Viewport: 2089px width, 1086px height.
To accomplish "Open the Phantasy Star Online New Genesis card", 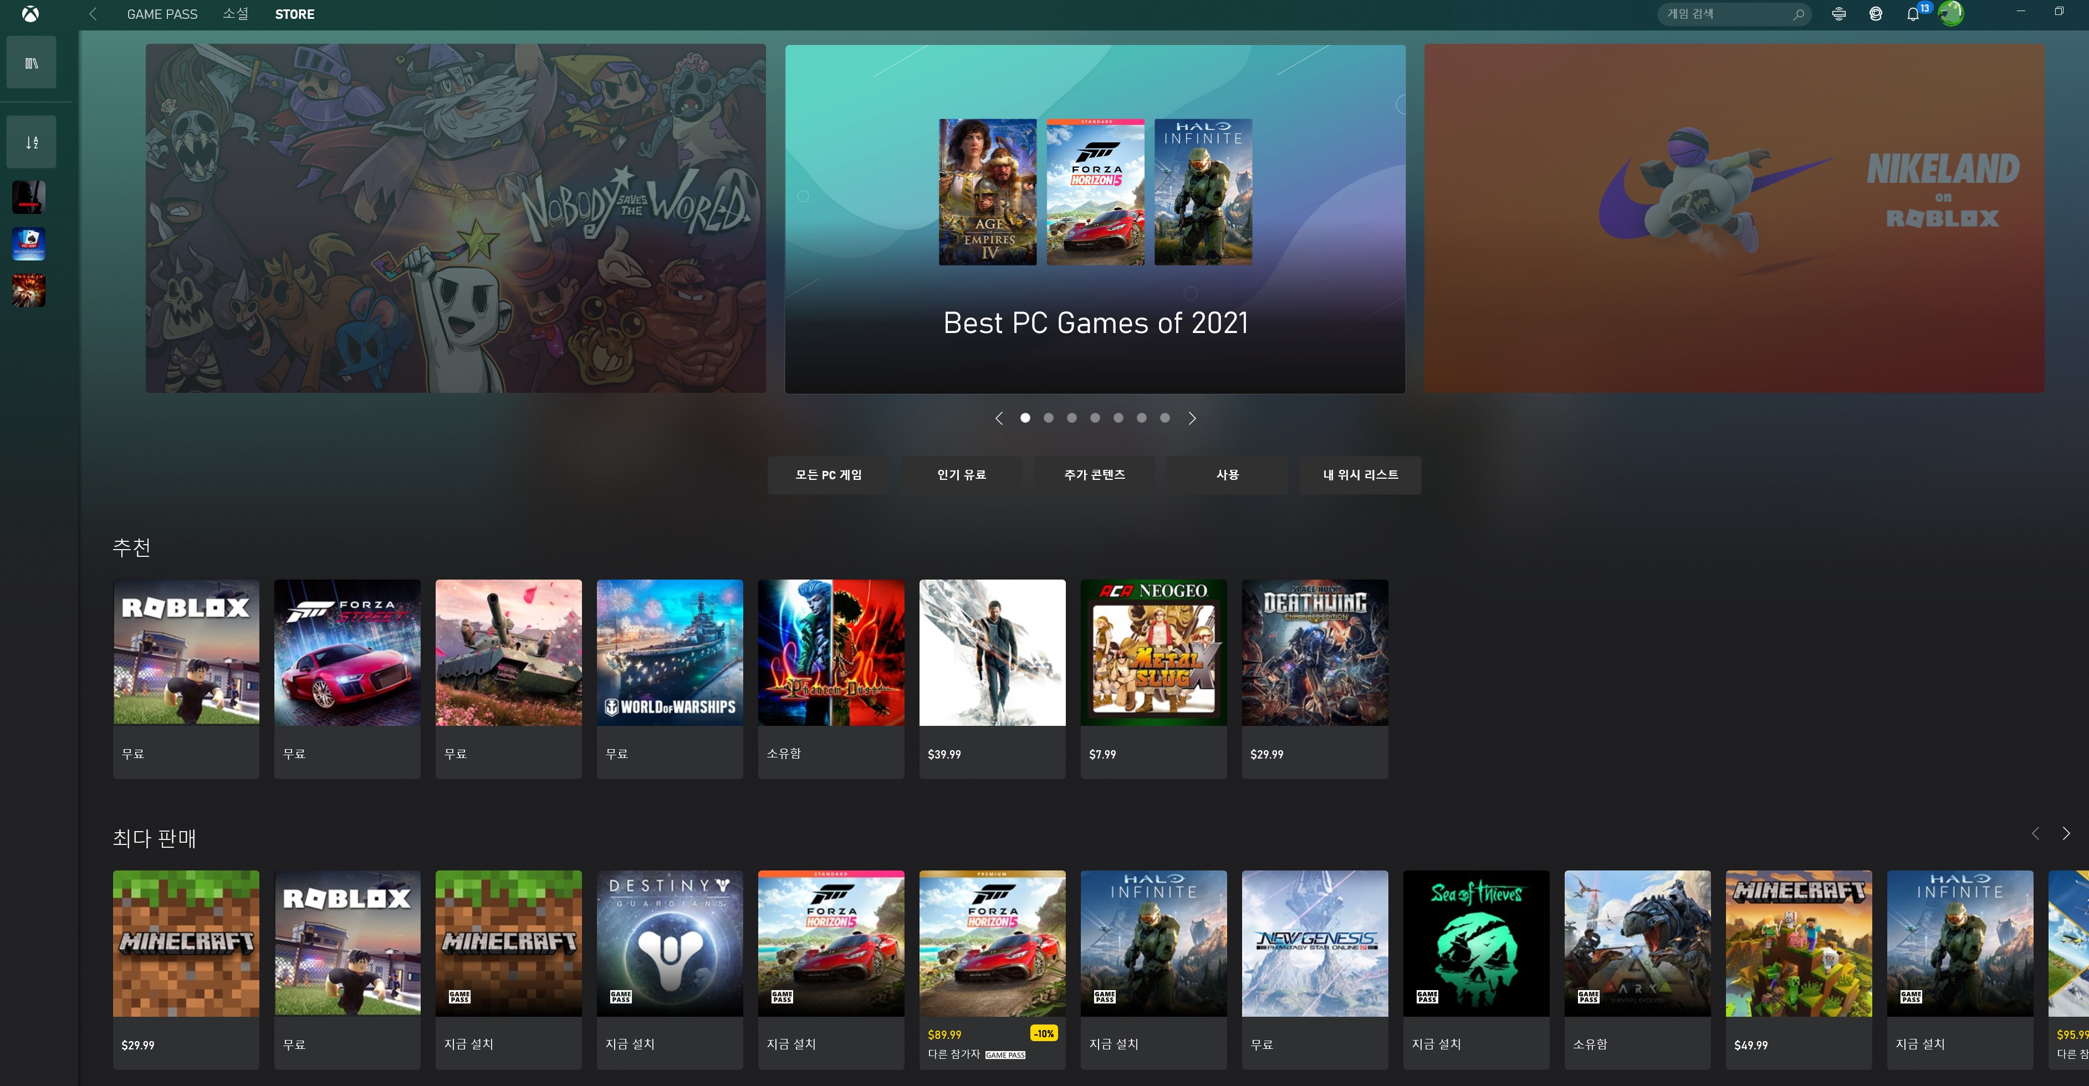I will (x=1315, y=970).
